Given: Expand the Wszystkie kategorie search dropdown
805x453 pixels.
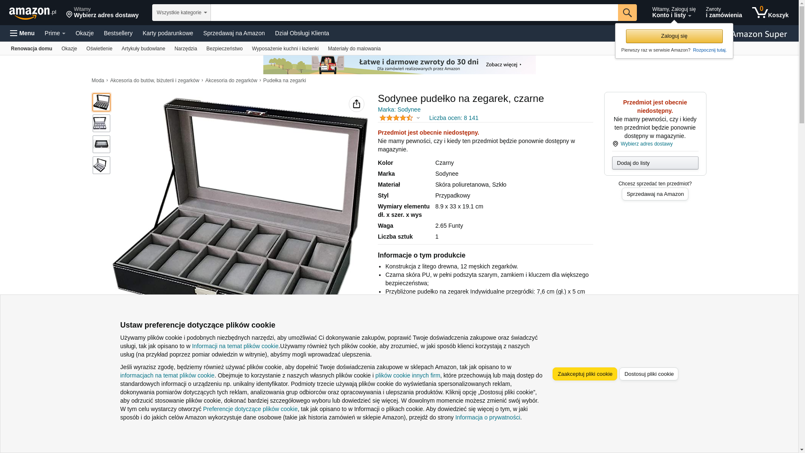Looking at the screenshot, I should 182,13.
